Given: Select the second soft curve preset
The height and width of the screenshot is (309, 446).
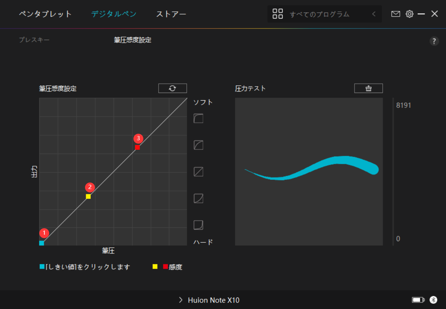Looking at the screenshot, I should pyautogui.click(x=198, y=145).
